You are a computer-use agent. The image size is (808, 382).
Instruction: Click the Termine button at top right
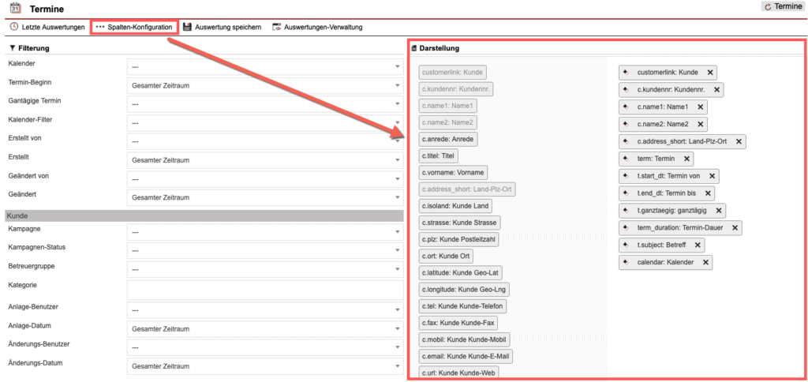click(782, 6)
